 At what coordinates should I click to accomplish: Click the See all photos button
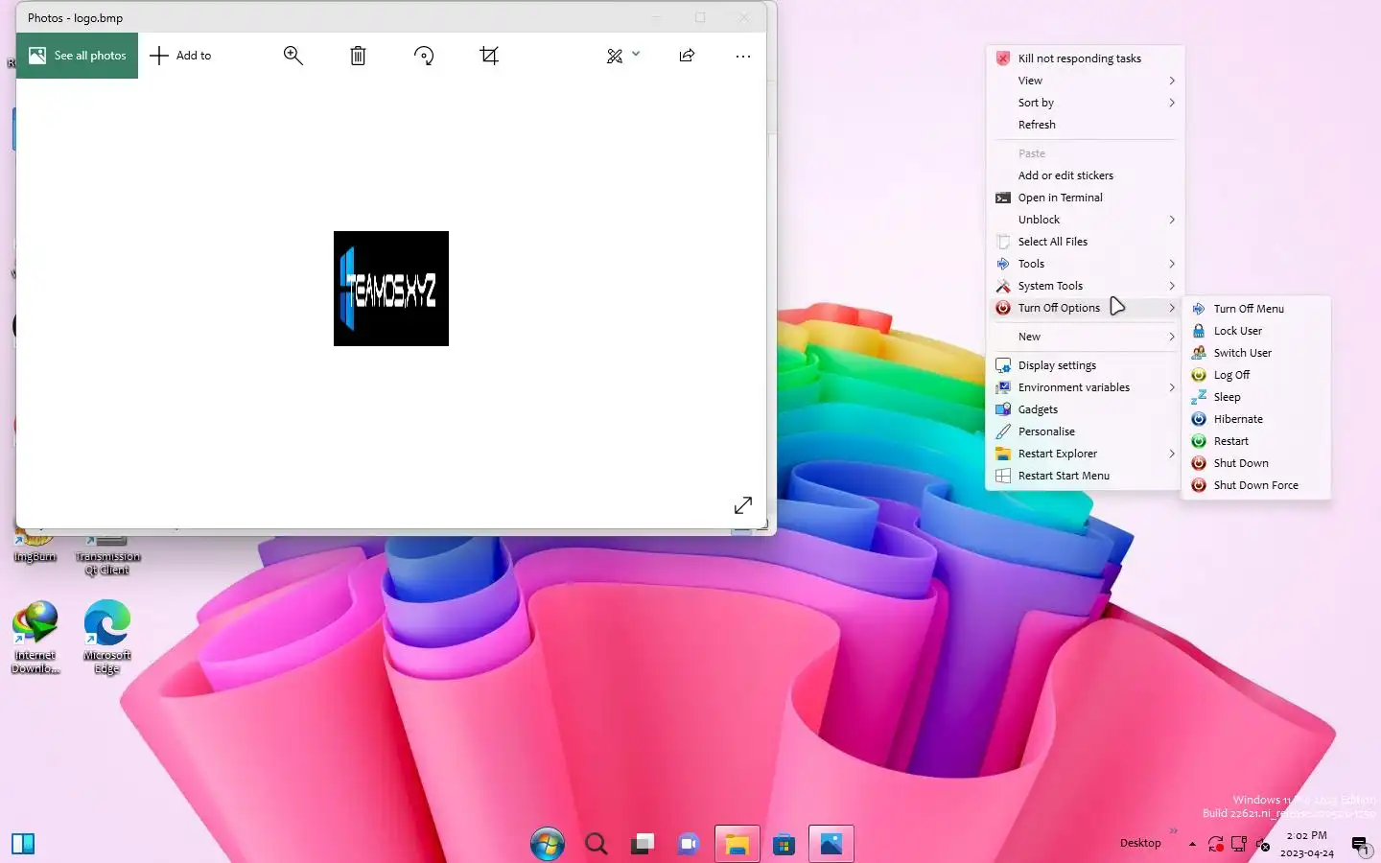tap(78, 56)
